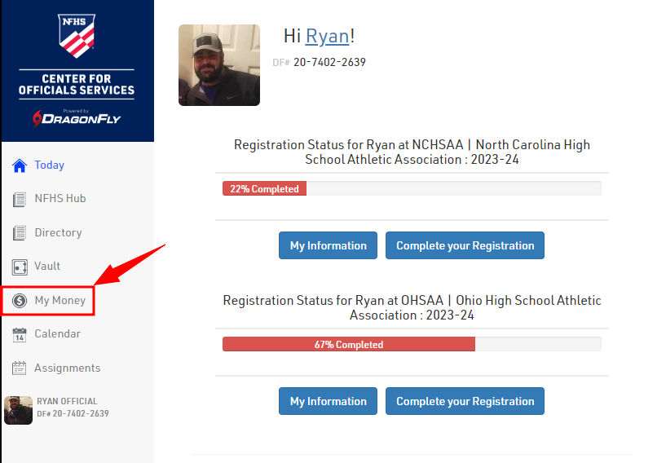Click the Today home icon

[20, 165]
